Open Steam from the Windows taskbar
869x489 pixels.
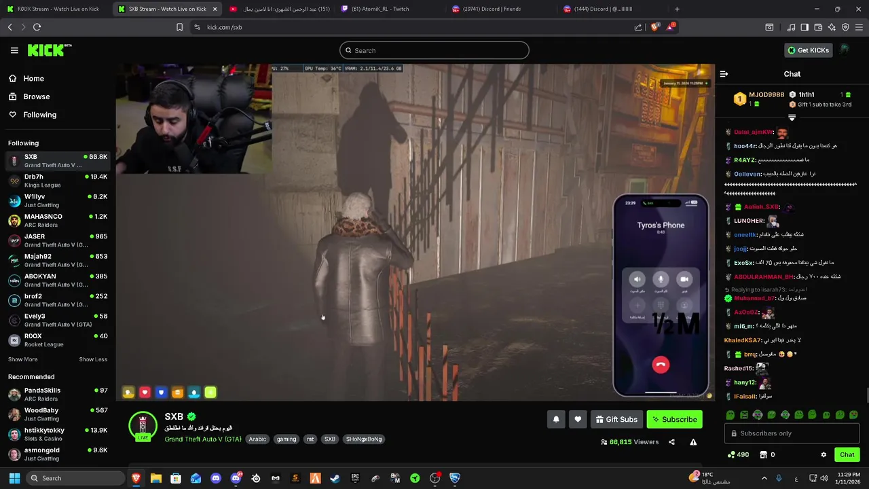[335, 478]
